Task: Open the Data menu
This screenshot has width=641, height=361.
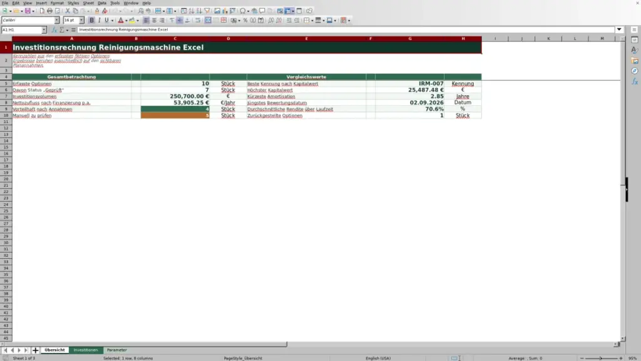Action: pos(102,3)
